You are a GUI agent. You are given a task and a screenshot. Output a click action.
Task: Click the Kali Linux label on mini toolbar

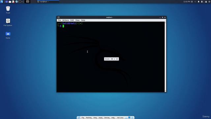point(120,118)
